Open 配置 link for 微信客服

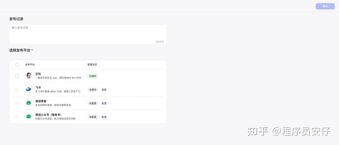(x=104, y=103)
